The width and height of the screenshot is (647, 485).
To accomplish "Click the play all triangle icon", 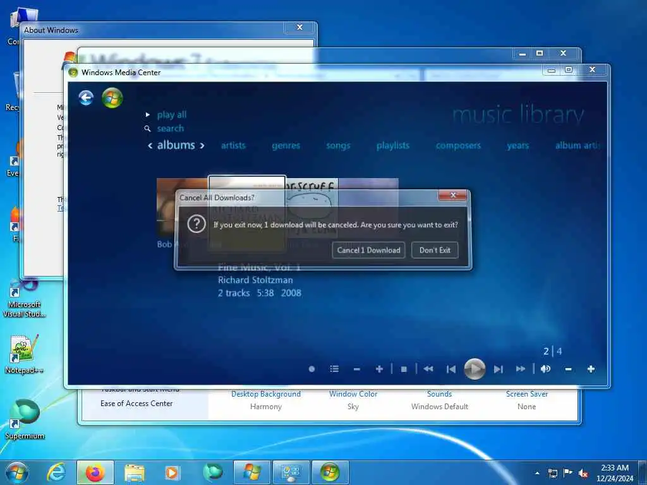I will coord(148,115).
